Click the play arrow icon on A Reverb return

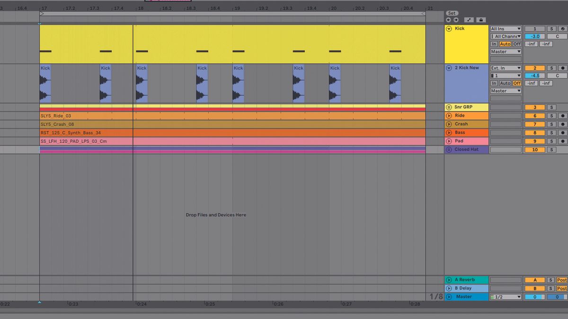[449, 280]
